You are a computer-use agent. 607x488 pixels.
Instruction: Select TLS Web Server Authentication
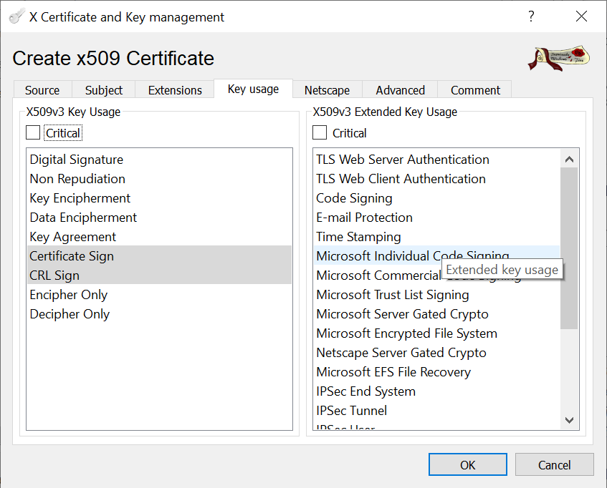(x=403, y=160)
